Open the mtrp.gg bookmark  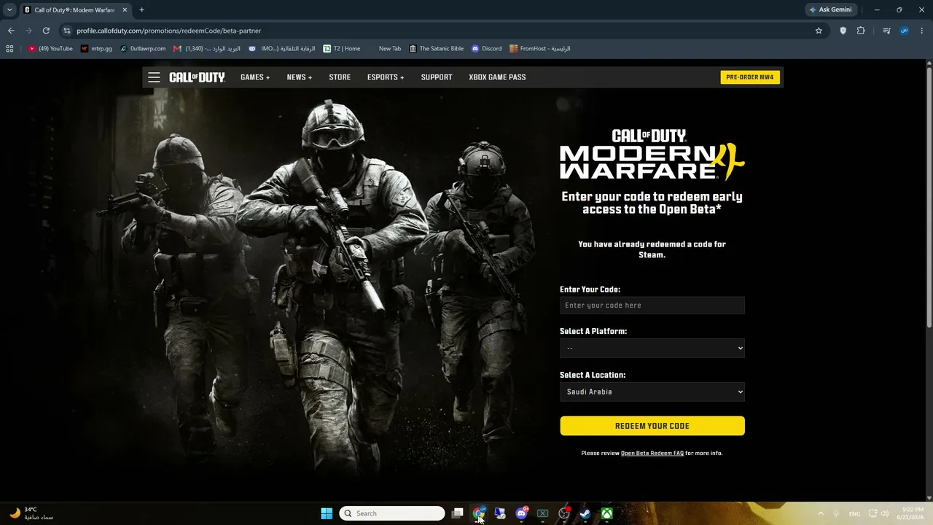(96, 49)
